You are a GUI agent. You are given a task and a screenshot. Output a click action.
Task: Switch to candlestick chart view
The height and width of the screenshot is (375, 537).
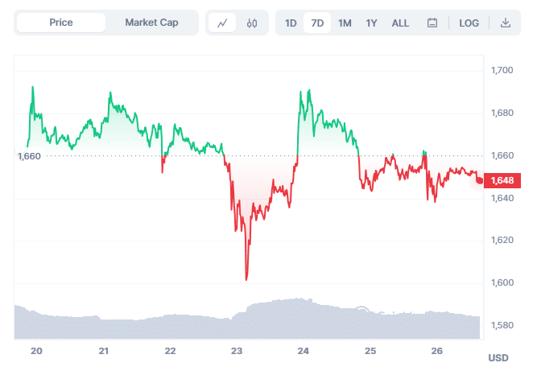(251, 23)
